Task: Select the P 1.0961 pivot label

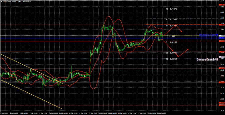Action: coord(171,36)
